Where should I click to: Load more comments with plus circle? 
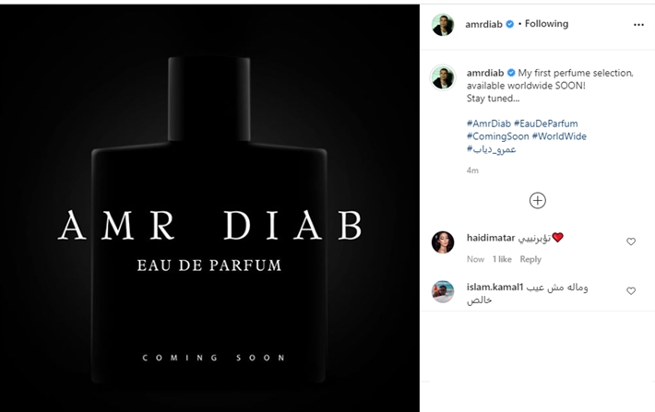538,201
